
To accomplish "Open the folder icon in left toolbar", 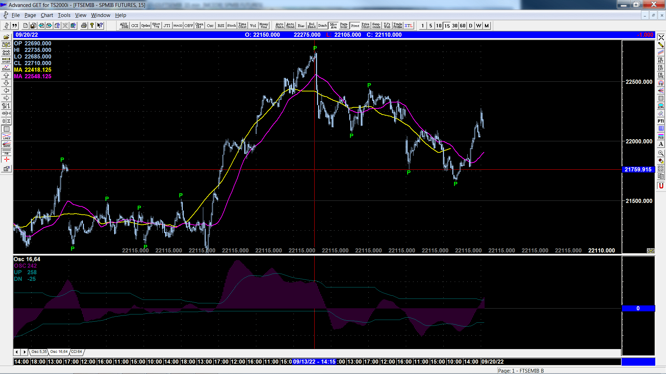I will 6,37.
